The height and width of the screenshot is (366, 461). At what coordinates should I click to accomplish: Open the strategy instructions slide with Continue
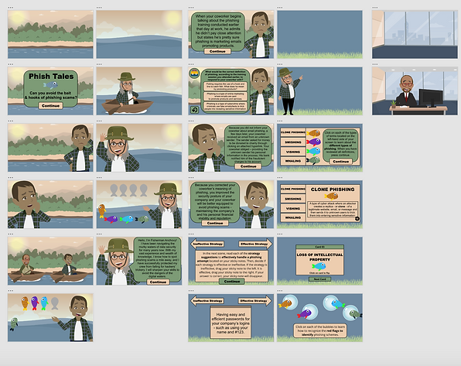(230, 261)
